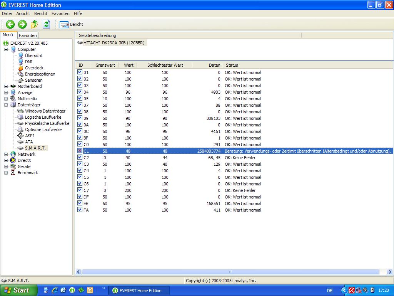
Task: Uncheck the checkbox for attribute FA
Action: point(80,210)
